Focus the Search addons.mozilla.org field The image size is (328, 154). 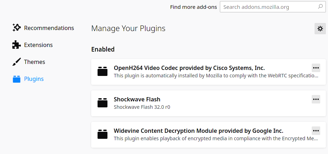click(273, 7)
